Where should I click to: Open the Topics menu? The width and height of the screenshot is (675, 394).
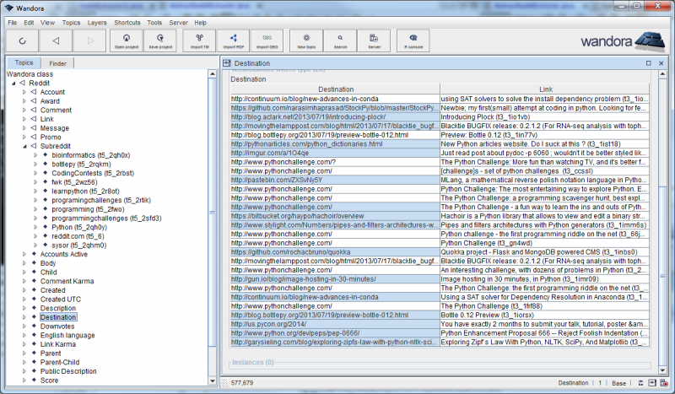71,22
